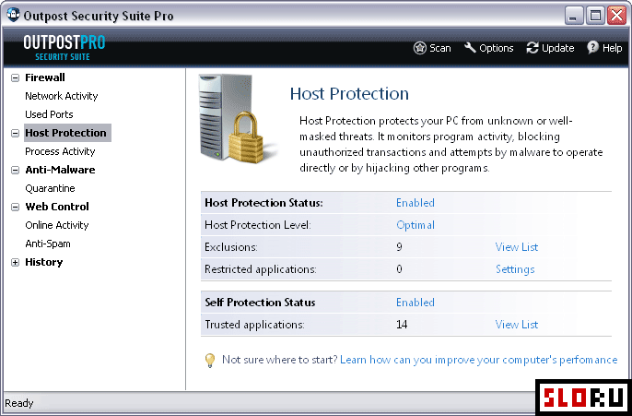Open Network Activity in the sidebar
The height and width of the screenshot is (416, 632).
coord(61,96)
